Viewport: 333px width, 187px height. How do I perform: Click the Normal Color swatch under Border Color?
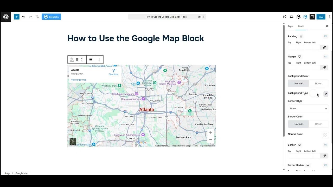coord(325,135)
